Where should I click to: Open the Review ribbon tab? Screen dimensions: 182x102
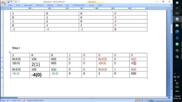pos(59,5)
